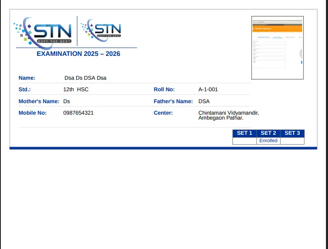Click the EXAMINATION 2025 – 2026 heading
328x249 pixels.
78,54
